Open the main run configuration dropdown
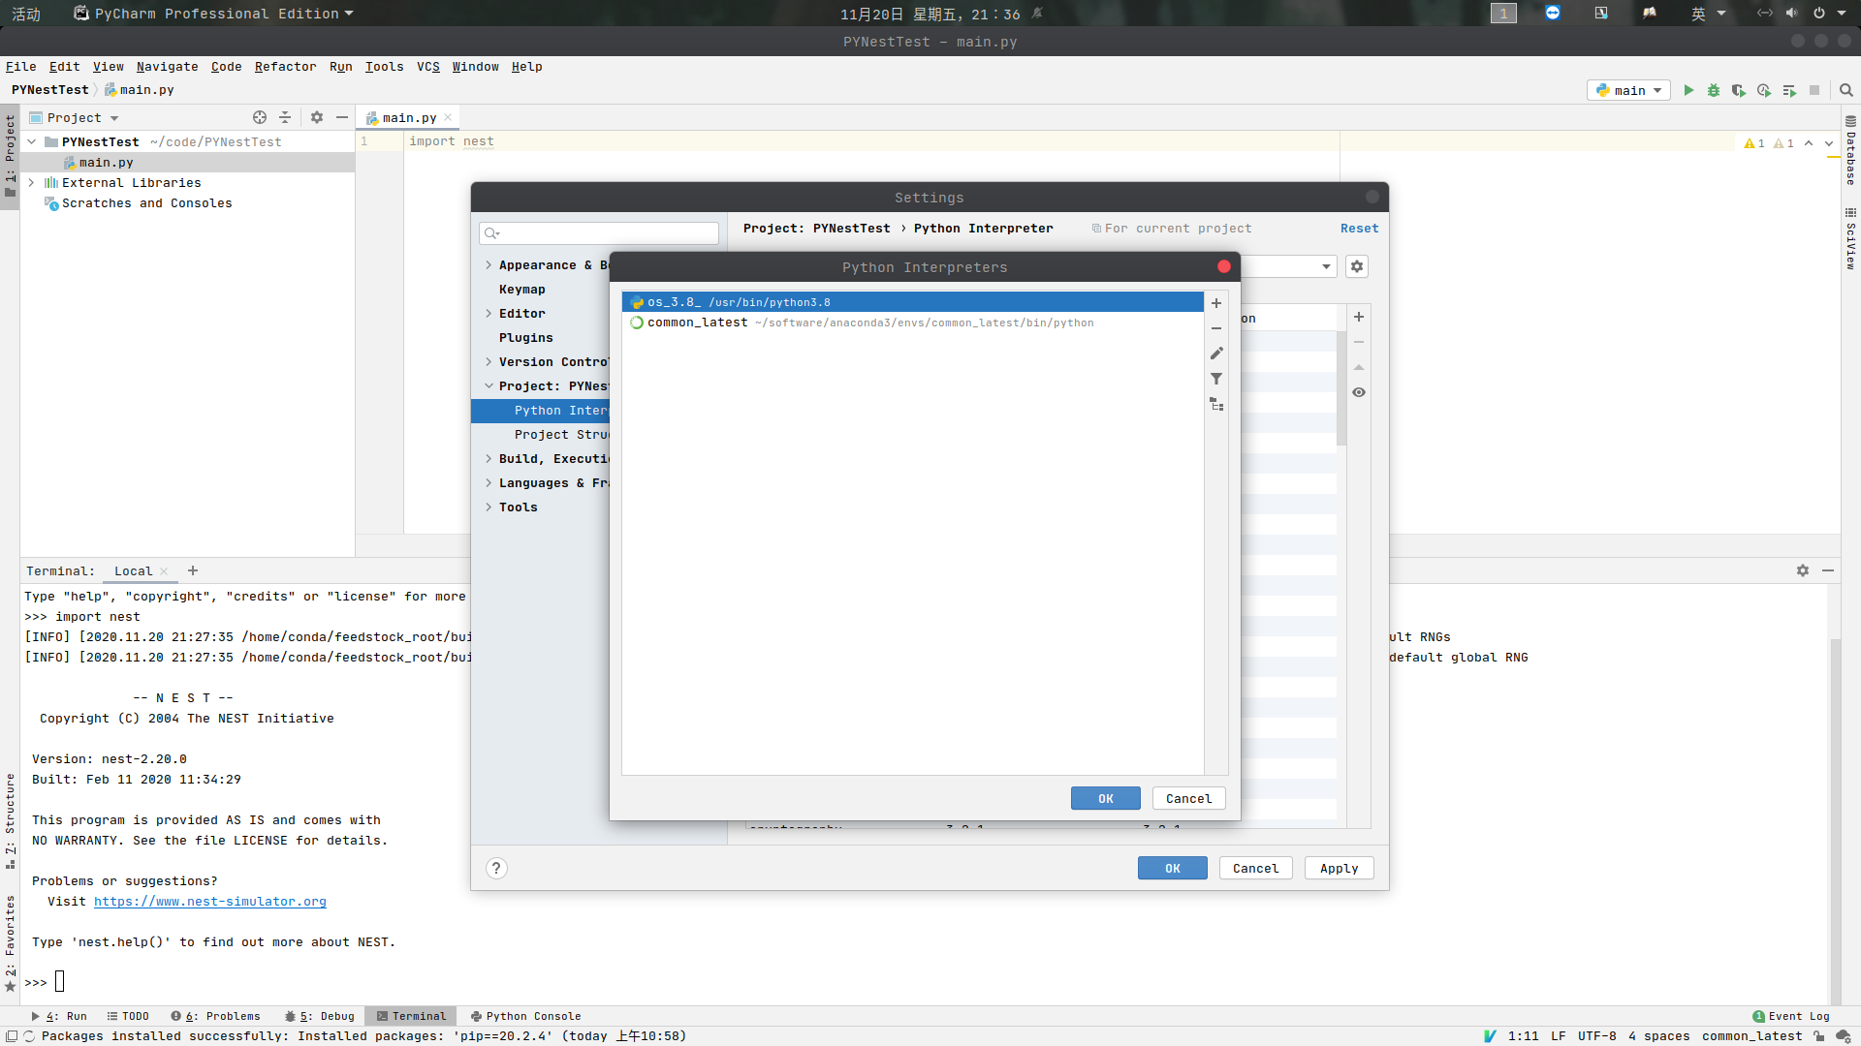This screenshot has width=1861, height=1046. [x=1656, y=89]
